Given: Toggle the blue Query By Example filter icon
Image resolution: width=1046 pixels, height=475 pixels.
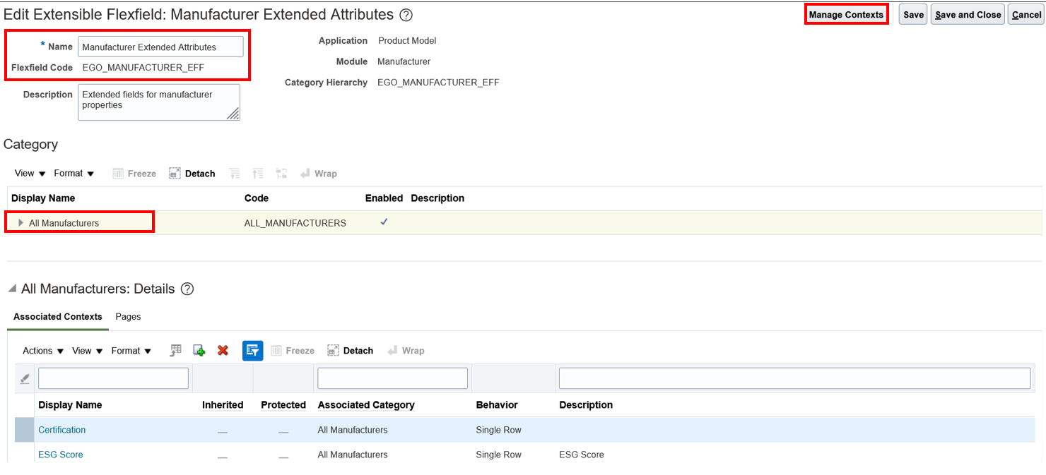Looking at the screenshot, I should 253,351.
